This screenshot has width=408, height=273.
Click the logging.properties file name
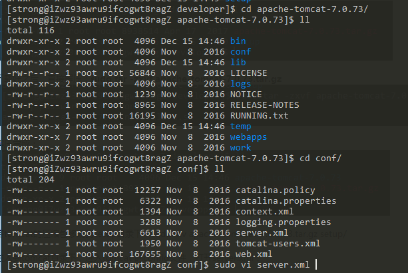click(x=284, y=222)
